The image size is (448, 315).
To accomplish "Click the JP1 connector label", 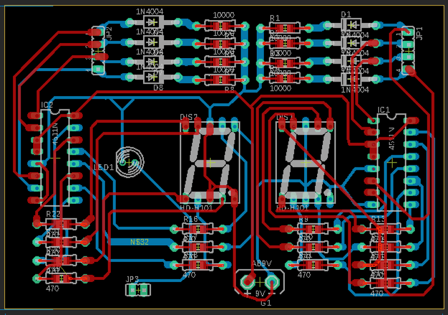I will click(419, 34).
